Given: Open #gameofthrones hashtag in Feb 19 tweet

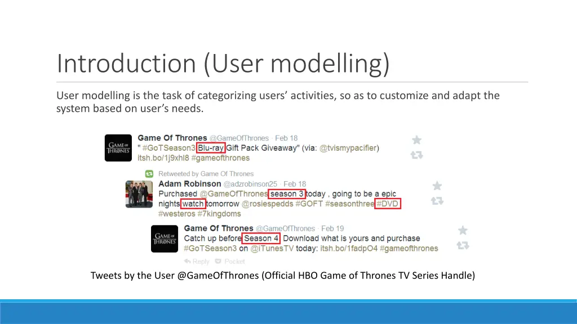Looking at the screenshot, I should pos(409,249).
